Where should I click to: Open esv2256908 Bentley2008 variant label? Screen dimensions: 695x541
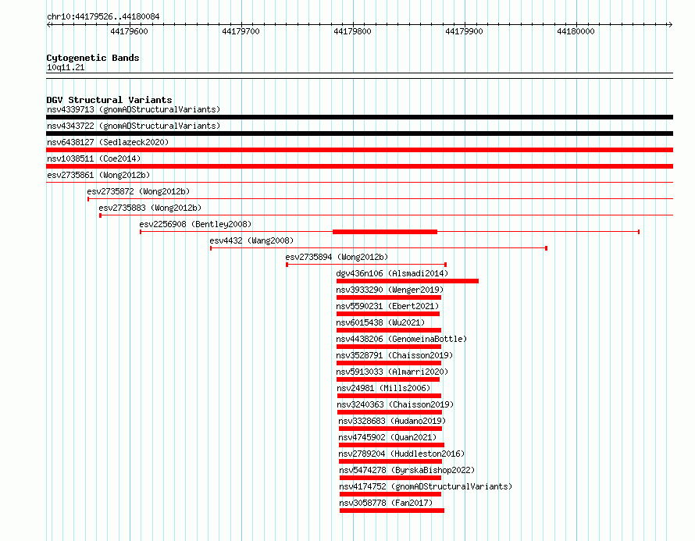[195, 224]
